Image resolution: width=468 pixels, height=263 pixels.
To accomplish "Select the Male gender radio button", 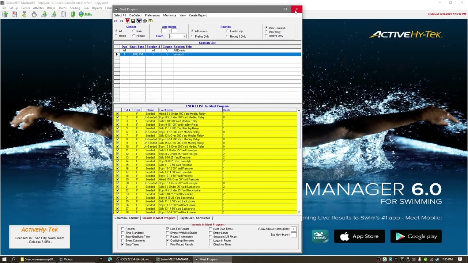I will [134, 31].
